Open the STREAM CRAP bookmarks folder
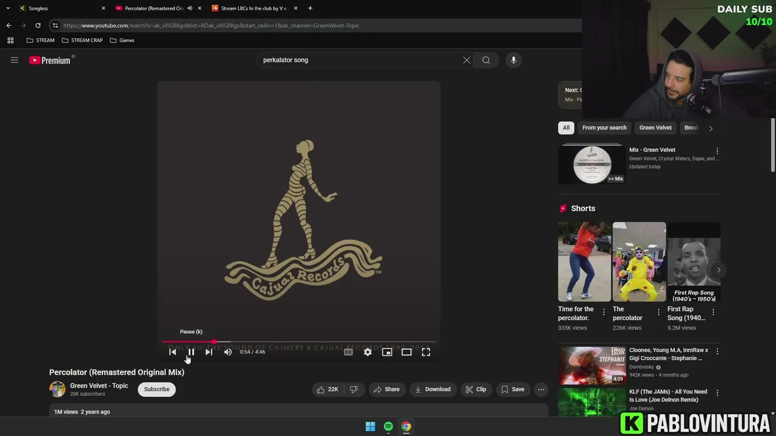The height and width of the screenshot is (436, 776). [x=82, y=41]
